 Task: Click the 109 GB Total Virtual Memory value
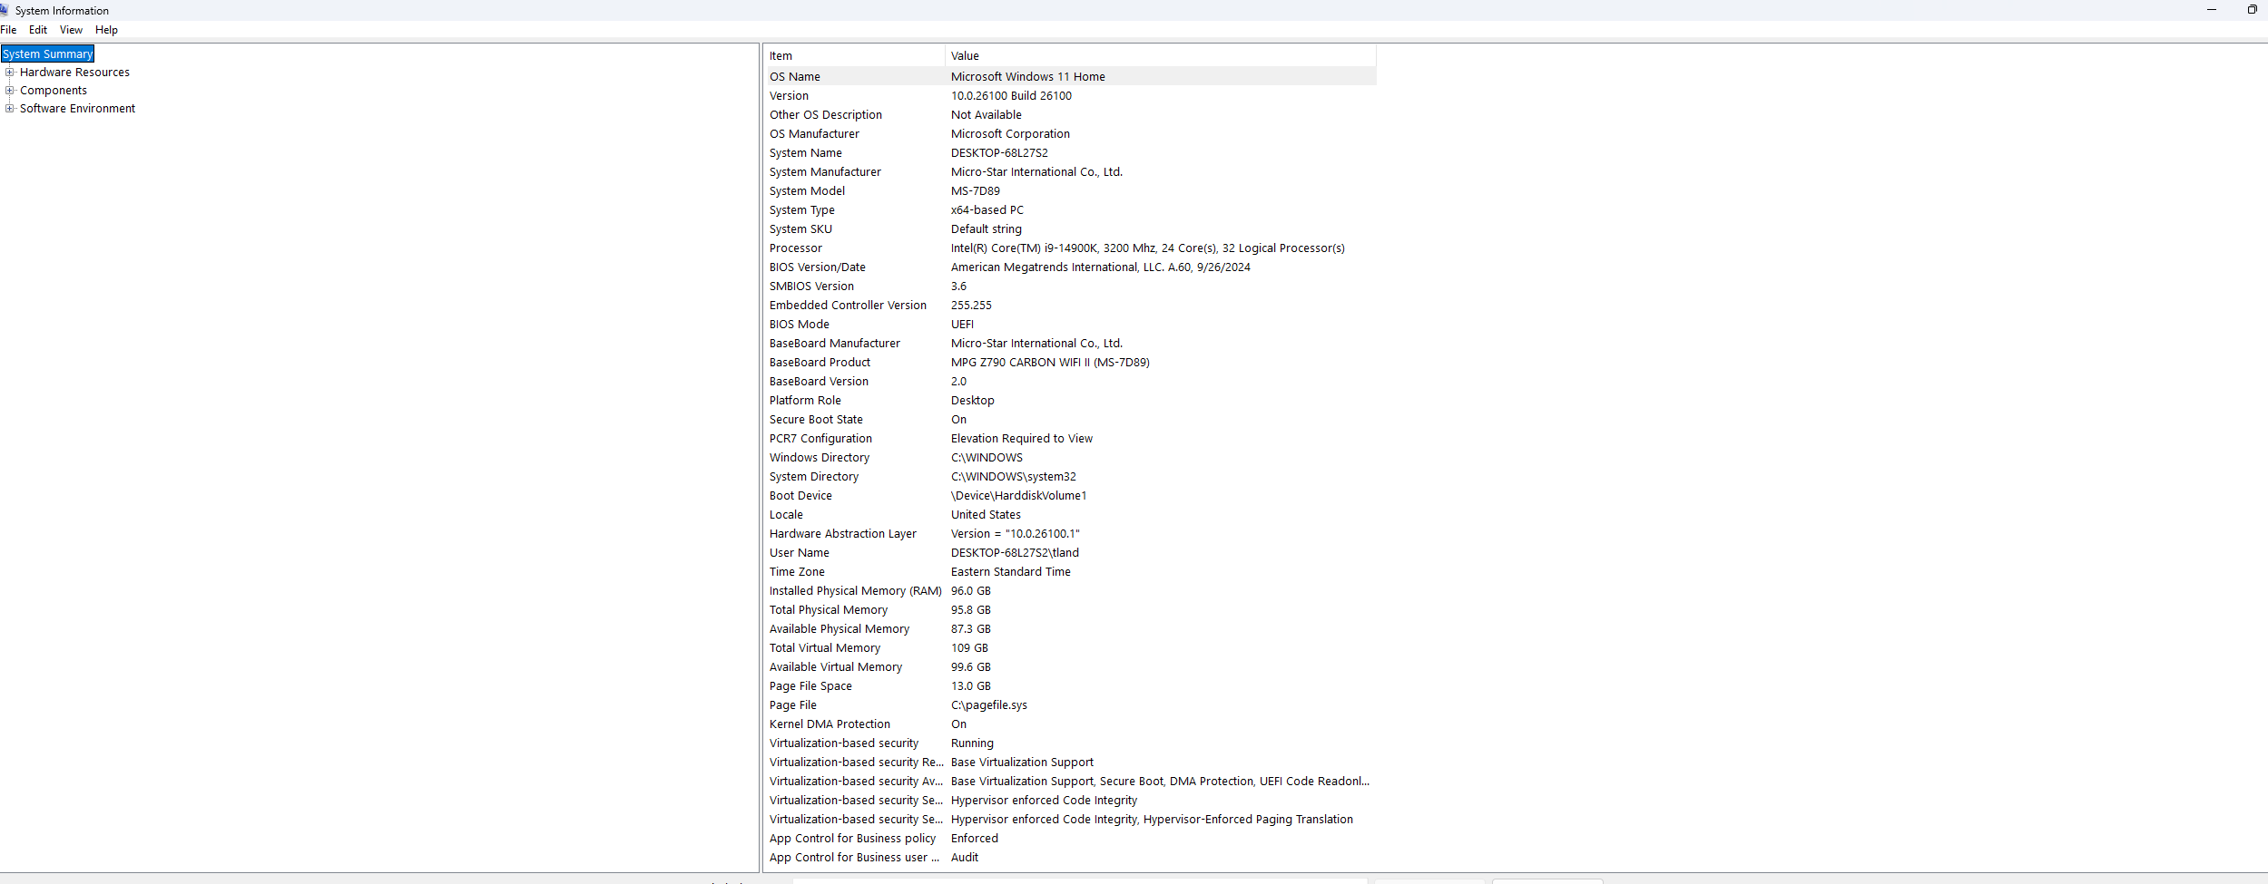969,648
